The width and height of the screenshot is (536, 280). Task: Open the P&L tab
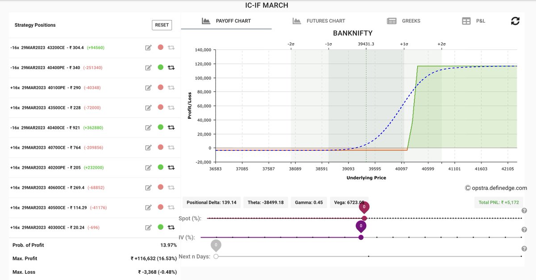(x=475, y=21)
